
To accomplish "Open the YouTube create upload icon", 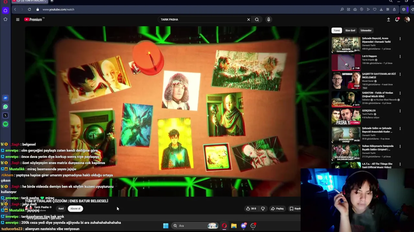I will [388, 19].
